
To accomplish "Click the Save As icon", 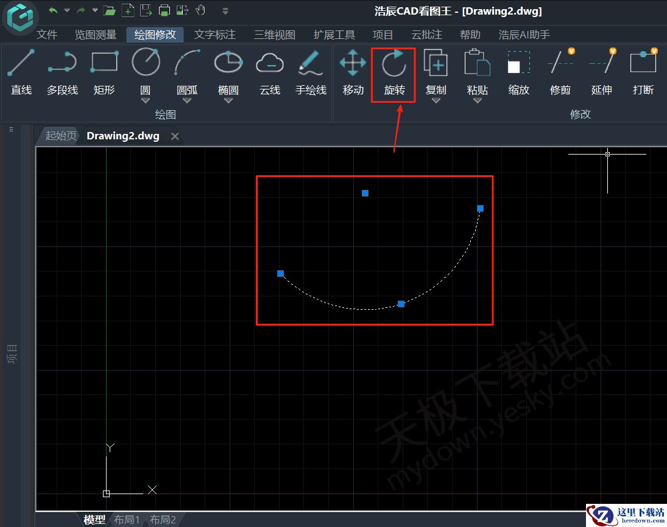I will coord(146,10).
